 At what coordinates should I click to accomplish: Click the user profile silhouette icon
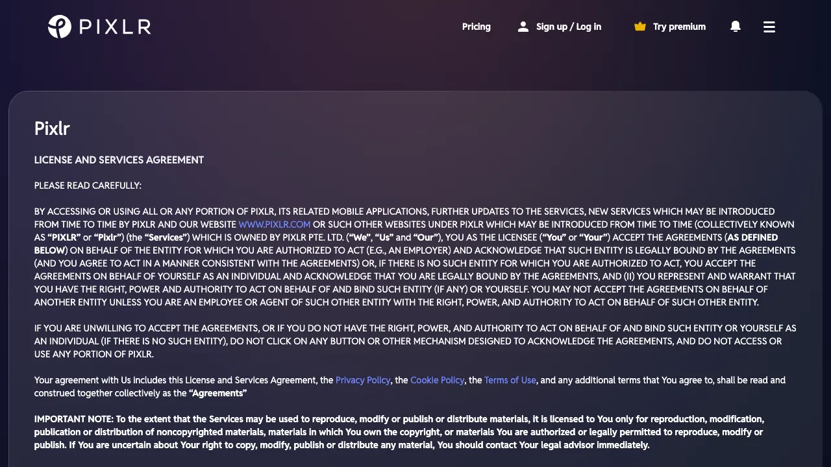(x=523, y=27)
